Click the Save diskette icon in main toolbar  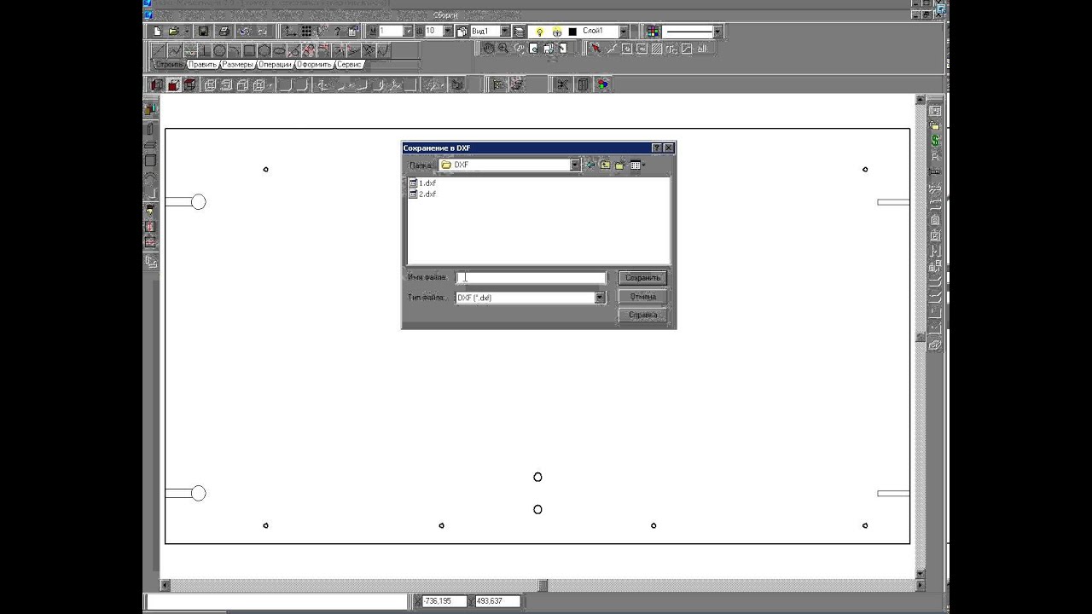pos(203,31)
